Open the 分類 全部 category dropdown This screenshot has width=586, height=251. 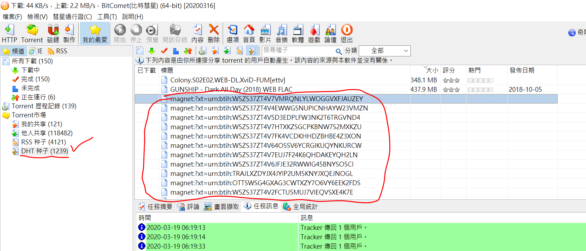(385, 51)
